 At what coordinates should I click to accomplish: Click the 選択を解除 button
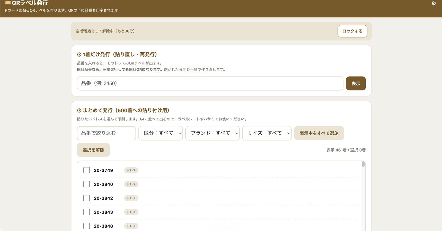click(93, 150)
